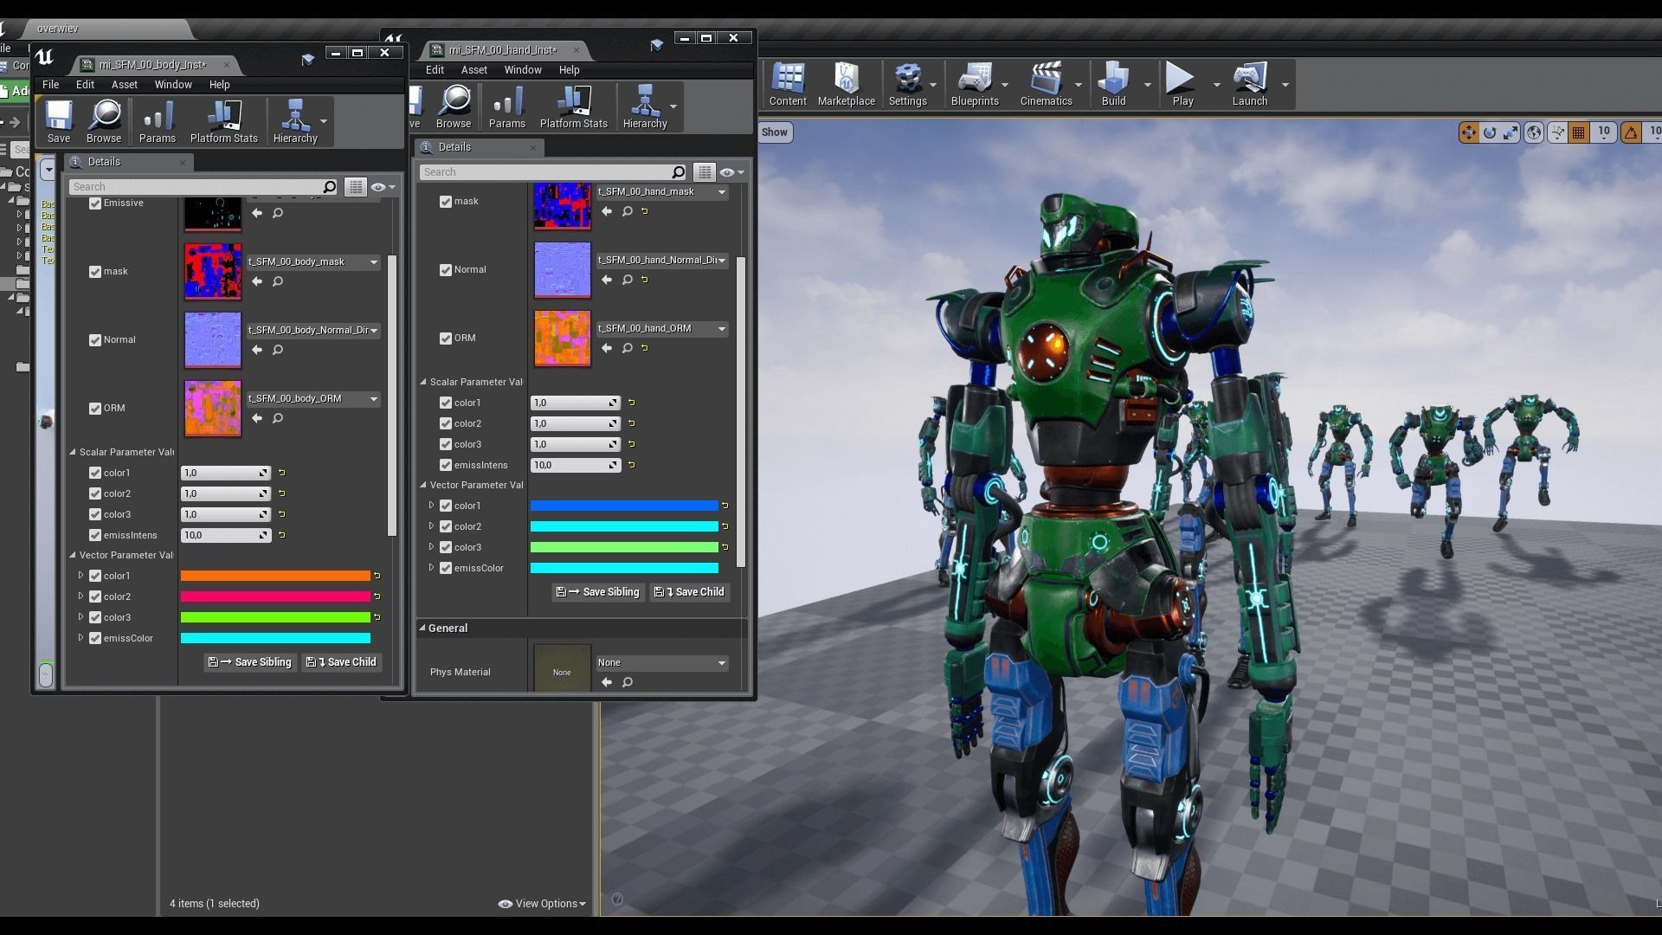Toggle property matrix icon in body Details

(x=355, y=187)
